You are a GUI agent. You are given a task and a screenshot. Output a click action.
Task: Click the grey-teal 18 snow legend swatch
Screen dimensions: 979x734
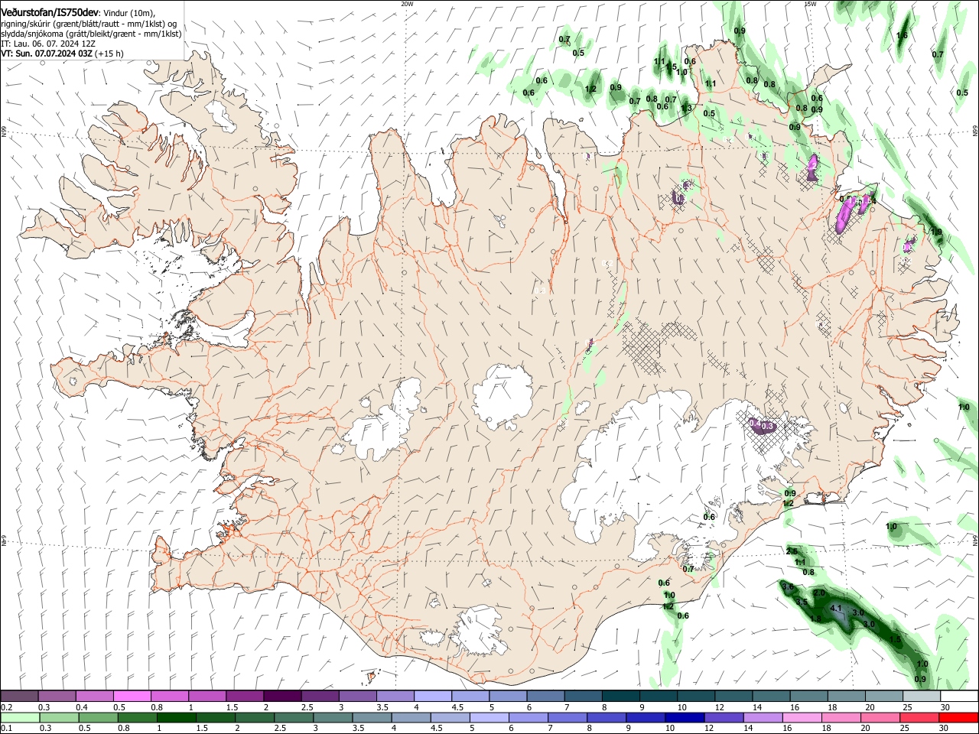[x=846, y=696]
